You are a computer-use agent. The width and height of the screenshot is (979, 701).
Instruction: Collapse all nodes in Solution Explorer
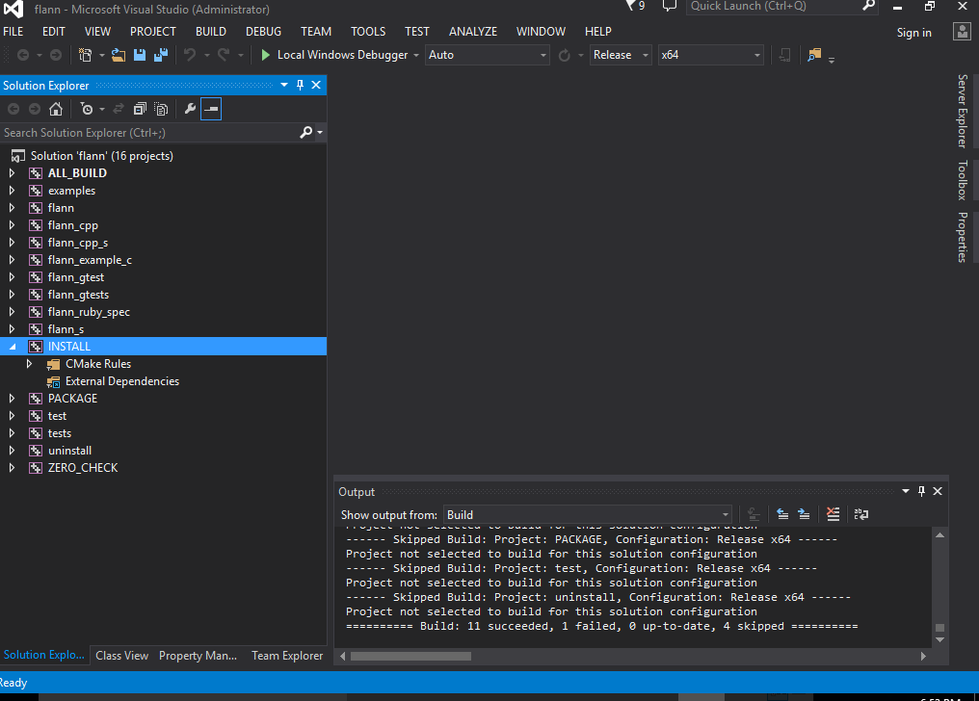(140, 109)
